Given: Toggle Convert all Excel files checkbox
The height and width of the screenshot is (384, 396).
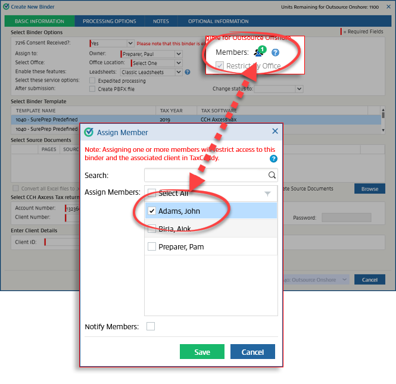Looking at the screenshot, I should coord(15,188).
